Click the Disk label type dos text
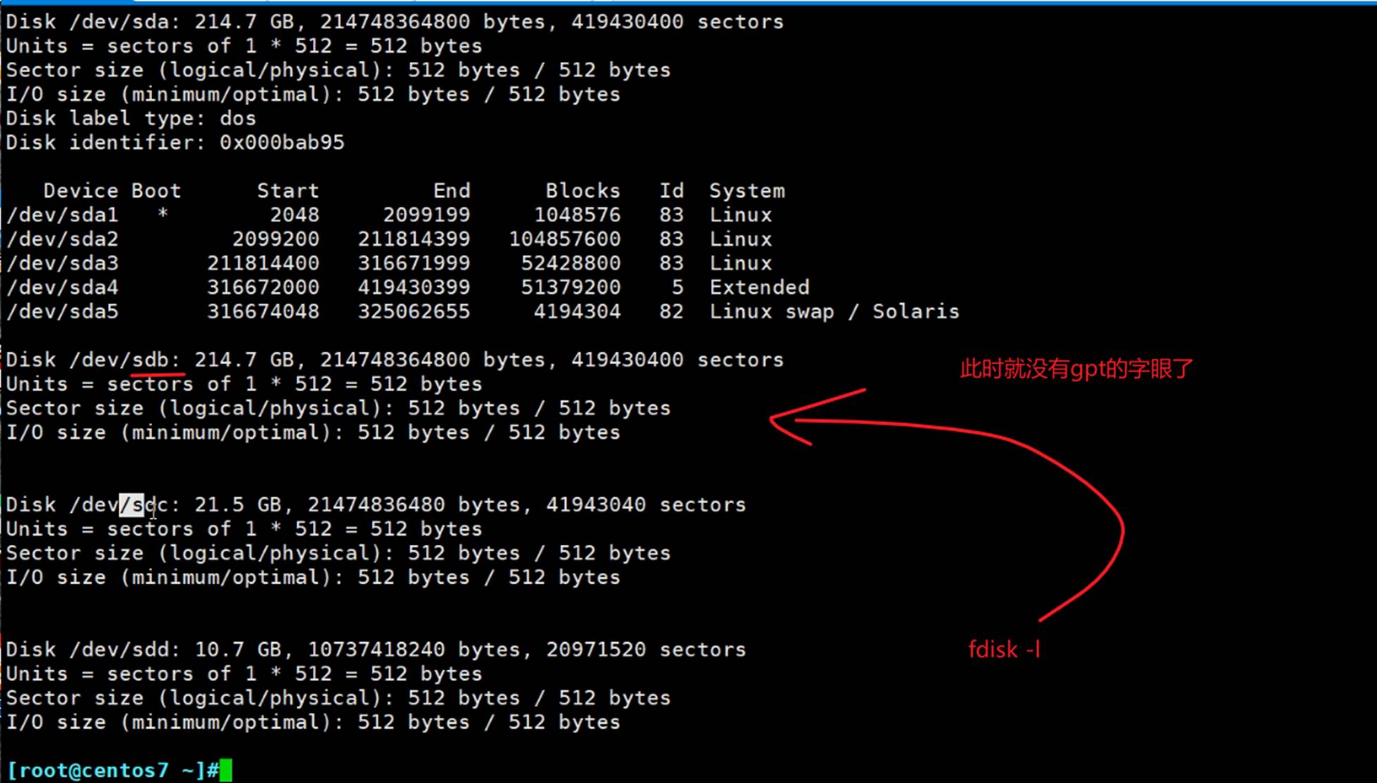1377x783 pixels. click(x=130, y=118)
